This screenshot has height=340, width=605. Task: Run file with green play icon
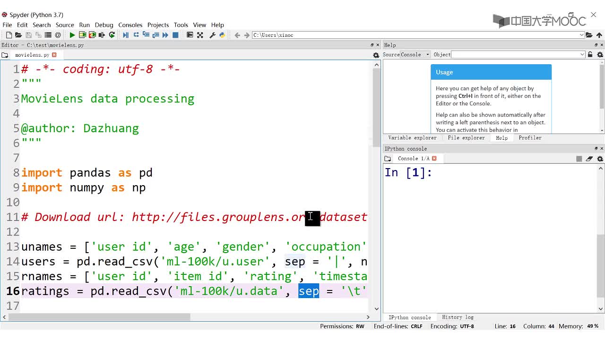(72, 35)
